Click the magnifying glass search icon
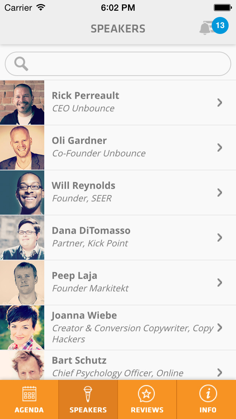The width and height of the screenshot is (236, 419). pos(21,64)
